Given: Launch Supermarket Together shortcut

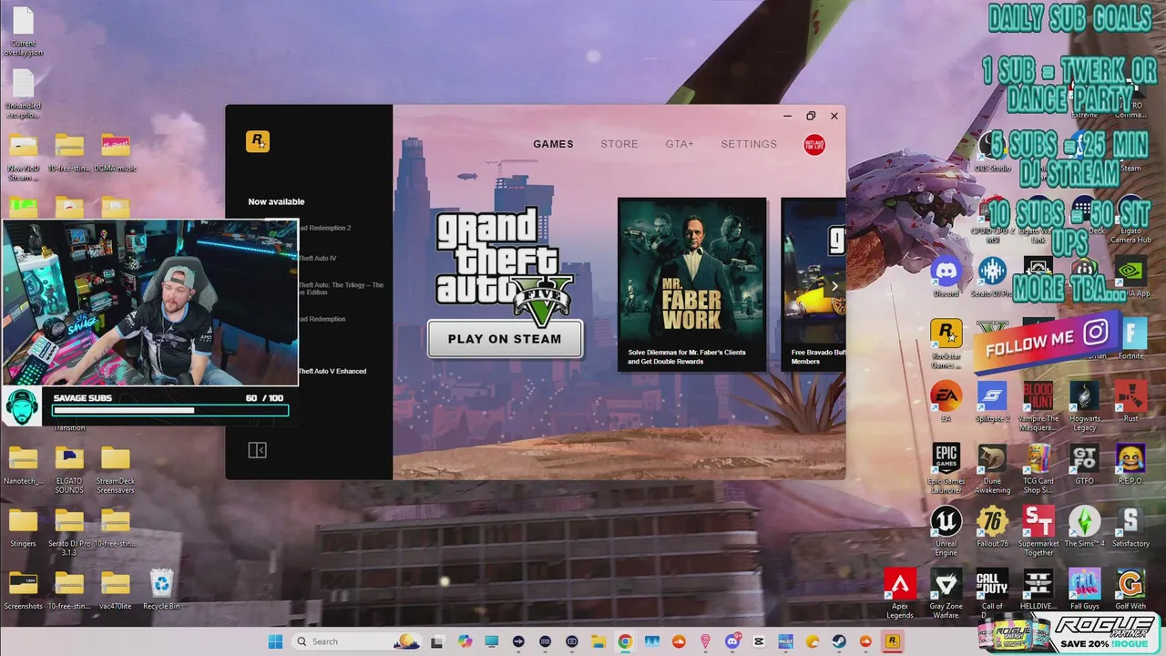Looking at the screenshot, I should coord(1038,531).
